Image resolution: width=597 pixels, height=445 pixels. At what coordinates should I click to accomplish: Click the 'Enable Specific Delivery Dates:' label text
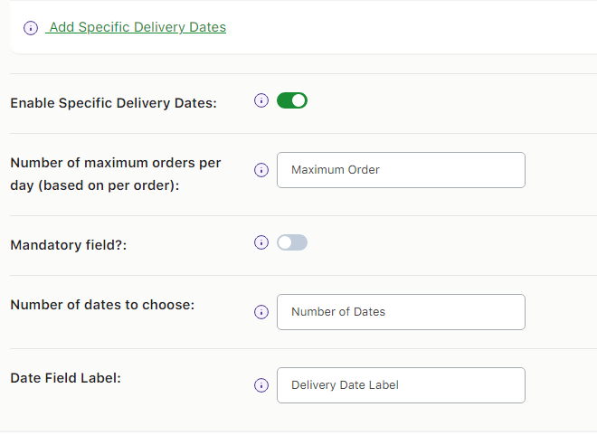[x=113, y=103]
